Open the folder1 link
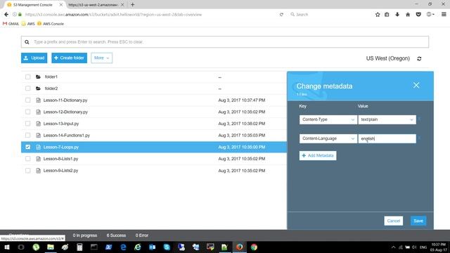The width and height of the screenshot is (450, 253). [x=51, y=77]
